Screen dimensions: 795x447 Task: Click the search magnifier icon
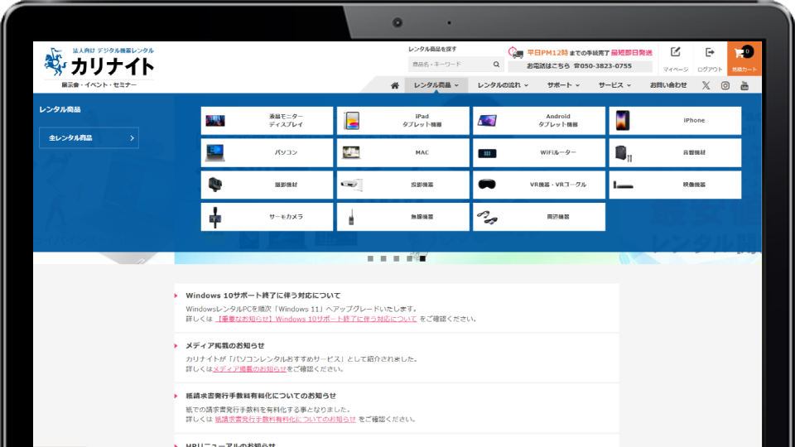point(496,64)
